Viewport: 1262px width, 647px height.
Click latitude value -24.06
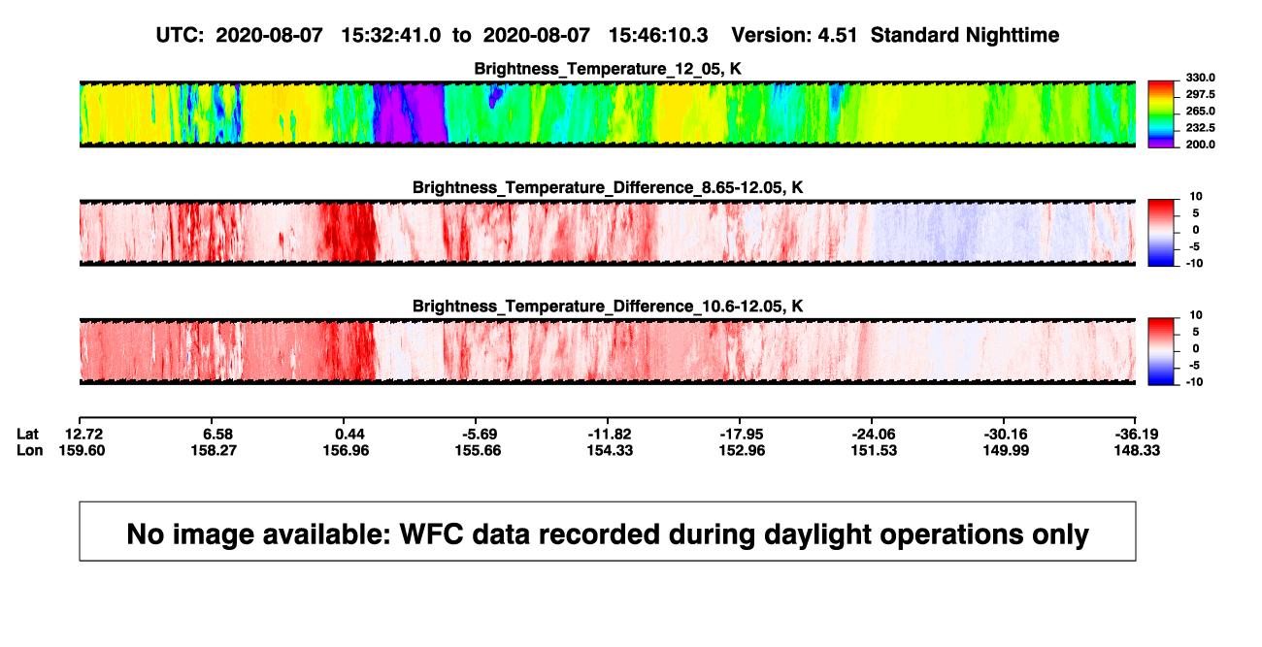875,433
